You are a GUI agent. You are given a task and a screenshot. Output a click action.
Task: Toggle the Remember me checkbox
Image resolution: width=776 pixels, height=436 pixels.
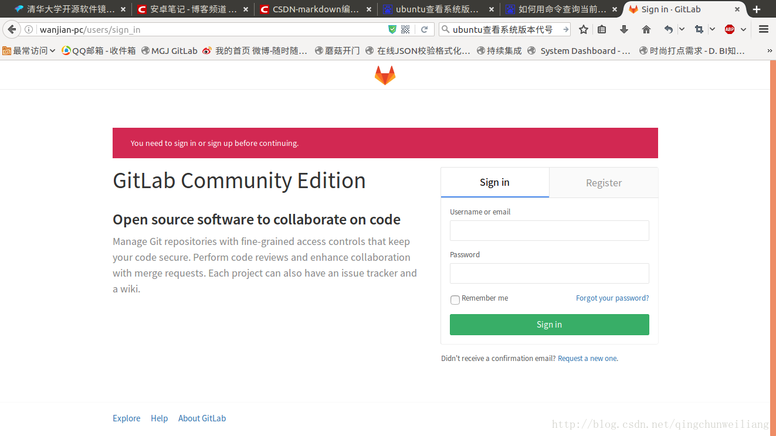455,299
